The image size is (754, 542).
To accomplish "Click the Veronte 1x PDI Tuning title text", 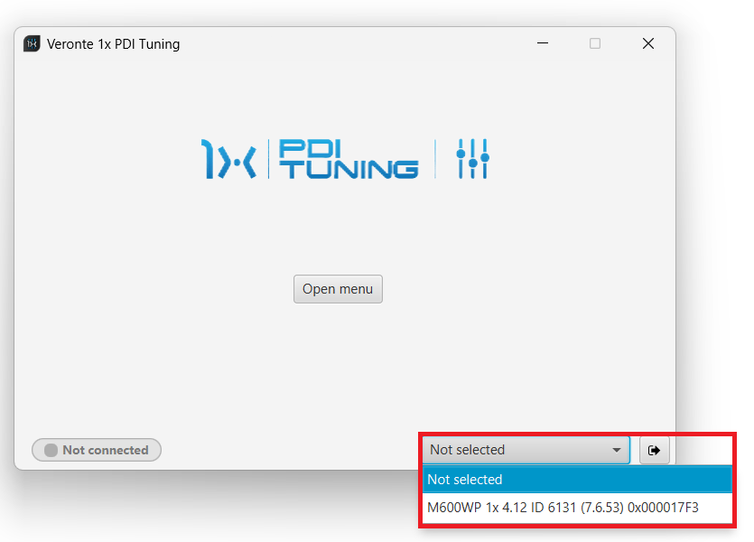I will click(x=113, y=43).
